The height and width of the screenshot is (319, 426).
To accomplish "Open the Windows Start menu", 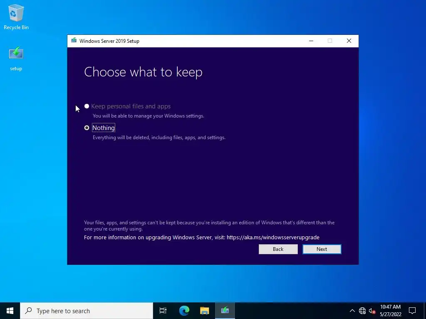I will coord(10,311).
